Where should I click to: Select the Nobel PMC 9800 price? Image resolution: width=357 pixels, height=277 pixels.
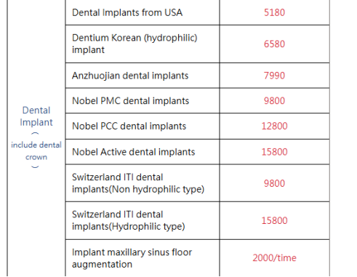(274, 101)
